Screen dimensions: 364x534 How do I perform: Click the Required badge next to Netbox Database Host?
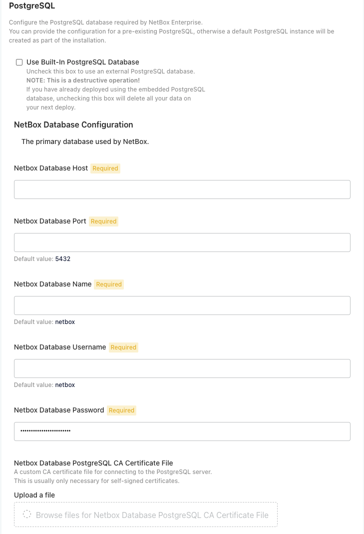[x=105, y=168]
